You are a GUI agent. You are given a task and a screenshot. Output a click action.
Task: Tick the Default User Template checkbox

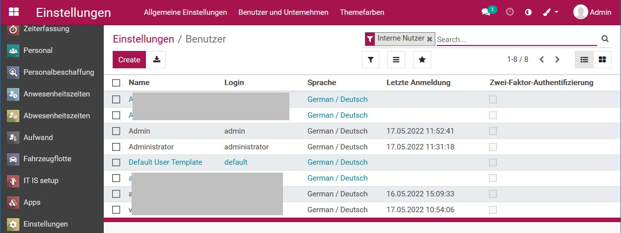click(116, 162)
